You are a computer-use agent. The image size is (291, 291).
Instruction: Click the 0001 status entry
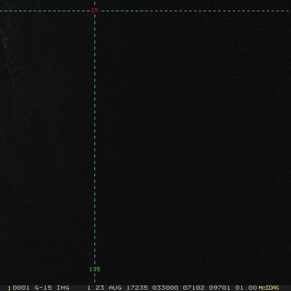tap(21, 288)
